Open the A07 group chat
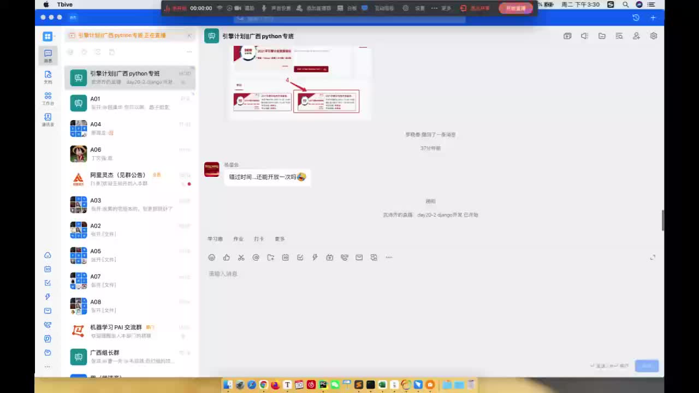The width and height of the screenshot is (699, 393). (x=130, y=281)
